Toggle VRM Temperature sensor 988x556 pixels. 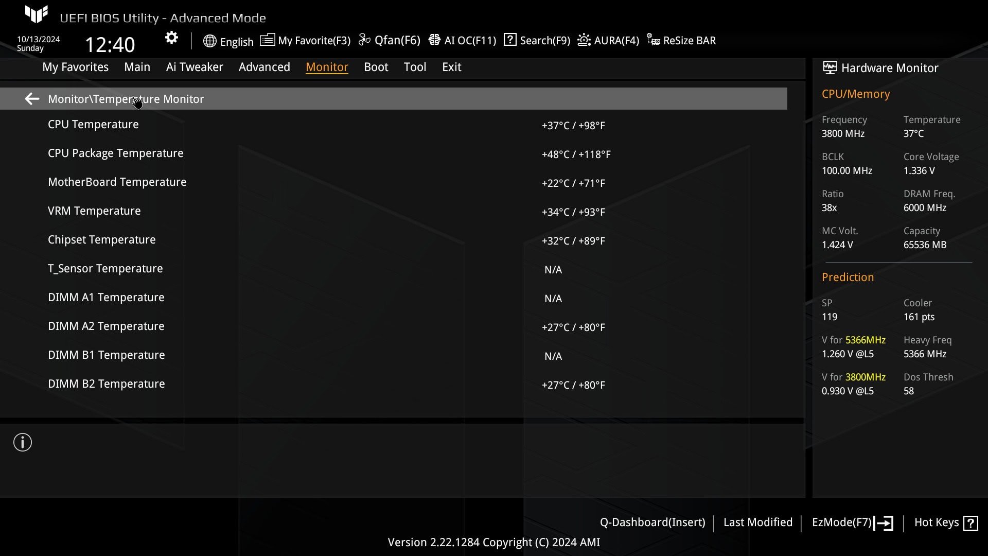point(94,211)
